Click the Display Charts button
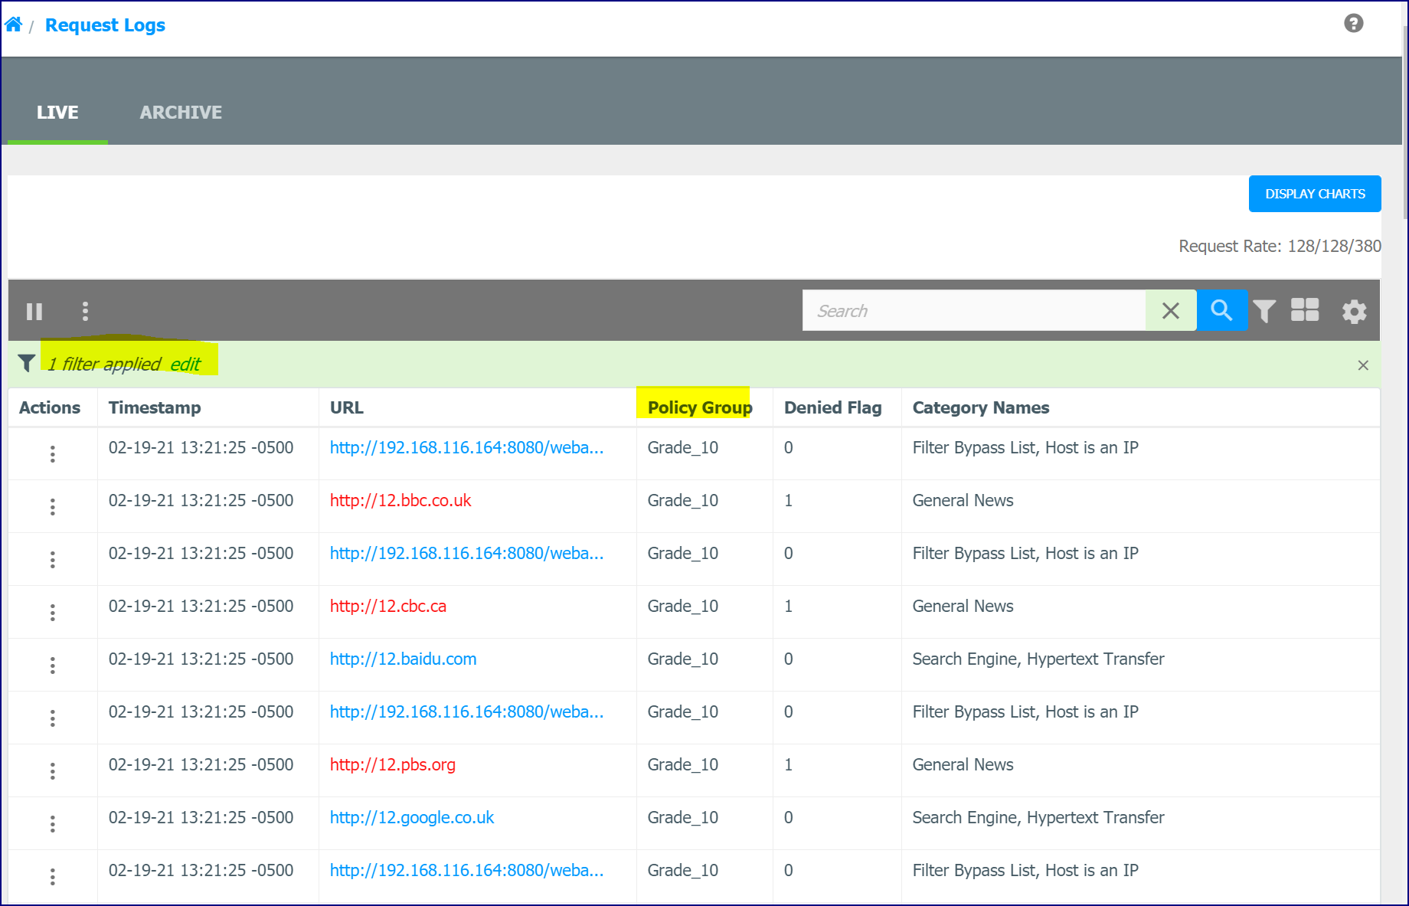The width and height of the screenshot is (1409, 906). click(x=1315, y=194)
